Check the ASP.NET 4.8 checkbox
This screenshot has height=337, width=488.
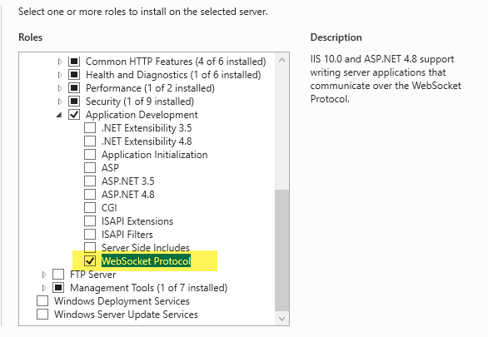[x=90, y=195]
